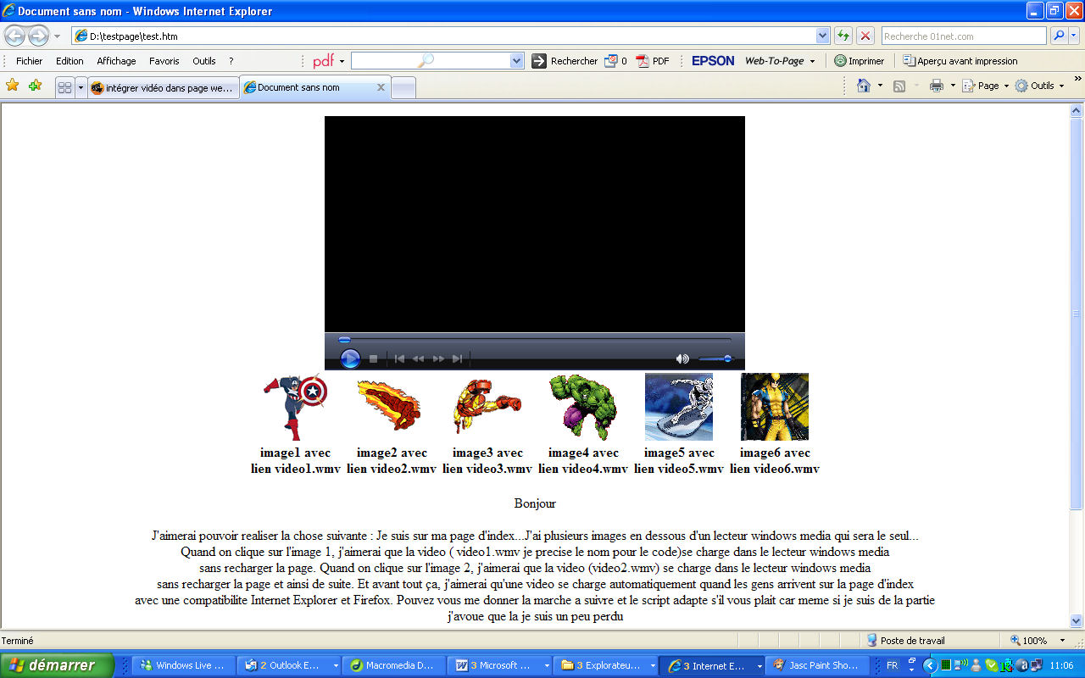Screen dimensions: 1085x678
Task: Click the Silver Surfer image5 thumbnail
Action: point(679,407)
